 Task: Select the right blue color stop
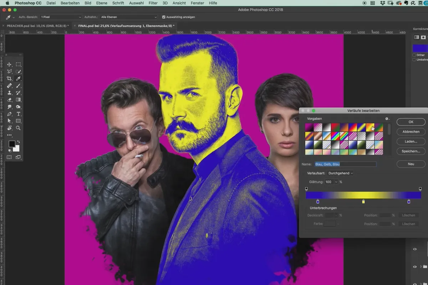click(x=409, y=201)
